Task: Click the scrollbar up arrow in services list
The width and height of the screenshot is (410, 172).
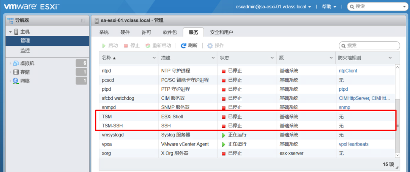Action: (397, 67)
